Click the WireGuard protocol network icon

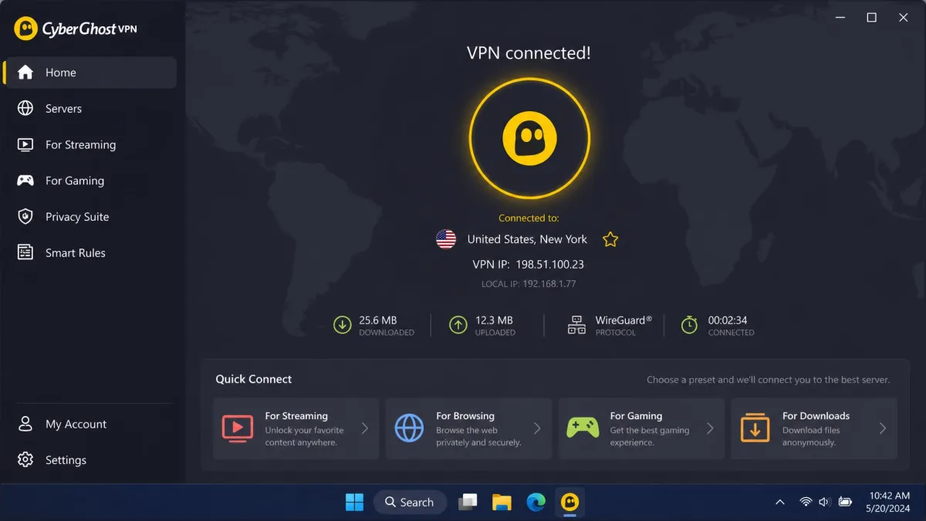point(576,326)
